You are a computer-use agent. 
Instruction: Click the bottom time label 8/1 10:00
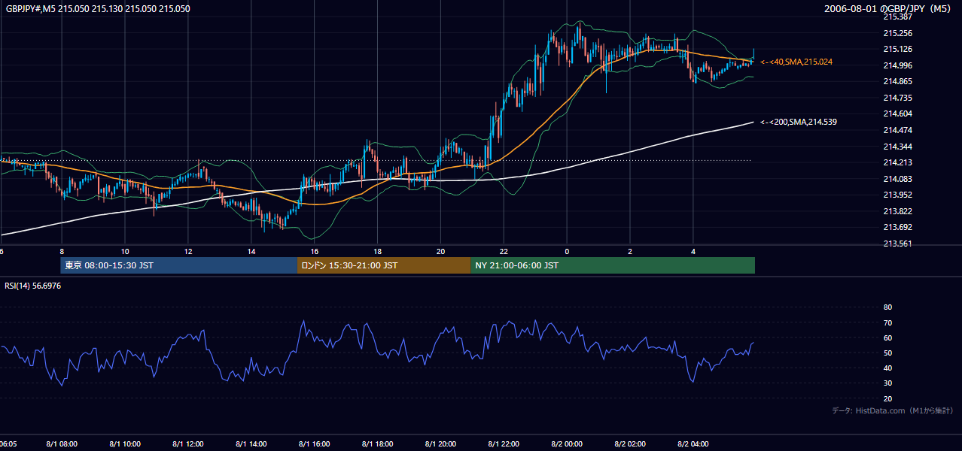click(x=125, y=444)
